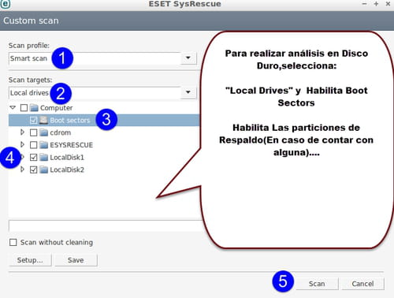This screenshot has width=394, height=298.
Task: Select the Boot sectors tree label
Action: [70, 121]
